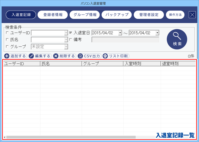Uncheck the 入退室日 date checkbox

71,33
